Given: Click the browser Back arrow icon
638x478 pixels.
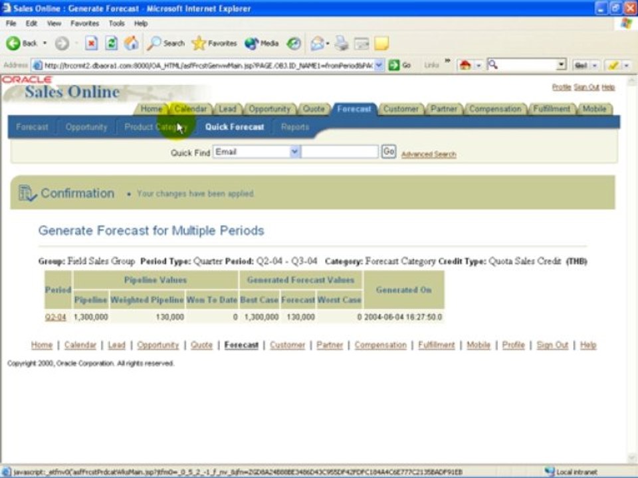Looking at the screenshot, I should pyautogui.click(x=13, y=43).
